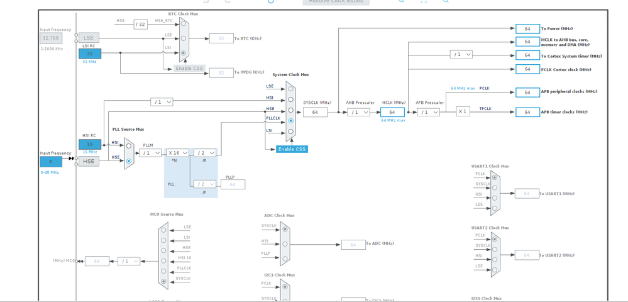This screenshot has width=628, height=302.
Task: Choose HSI in PLL Source Mux
Action: (129, 146)
